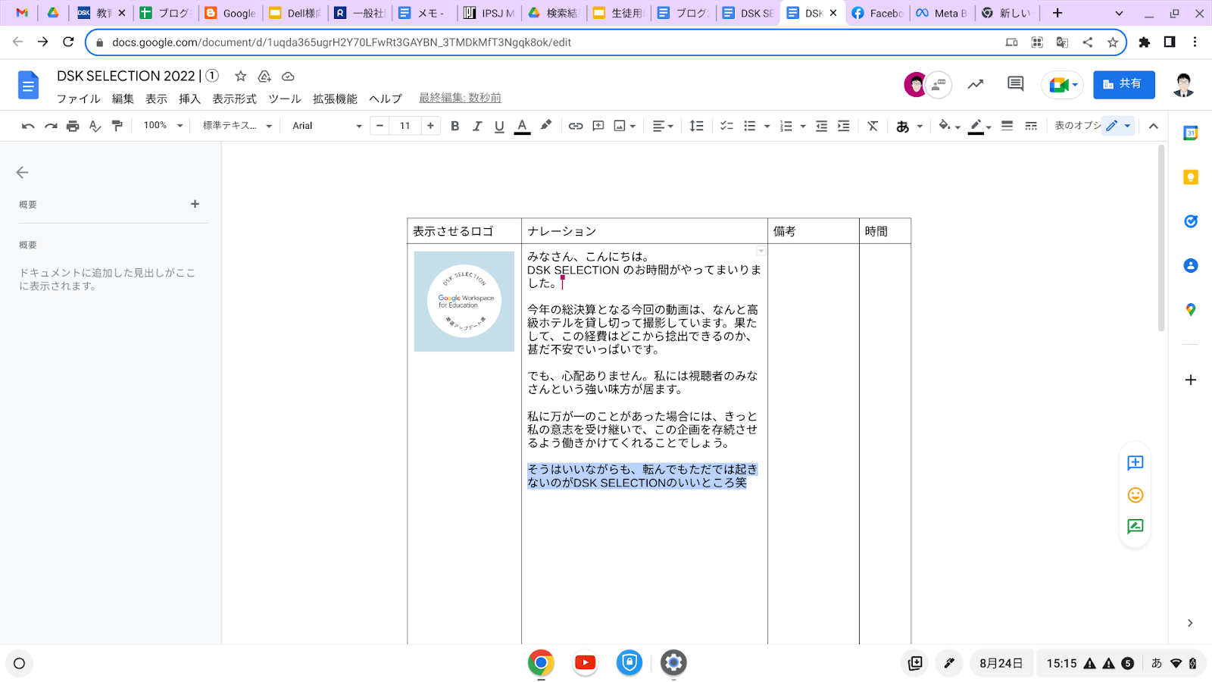
Task: Open the comment history
Action: click(1016, 84)
